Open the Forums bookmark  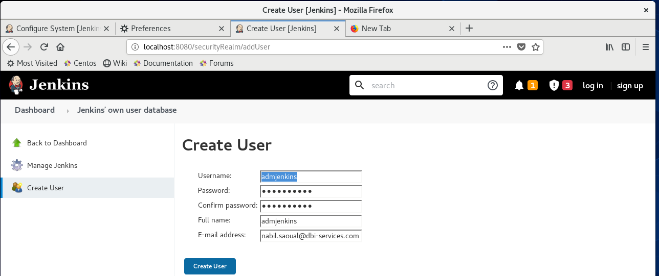tap(216, 63)
